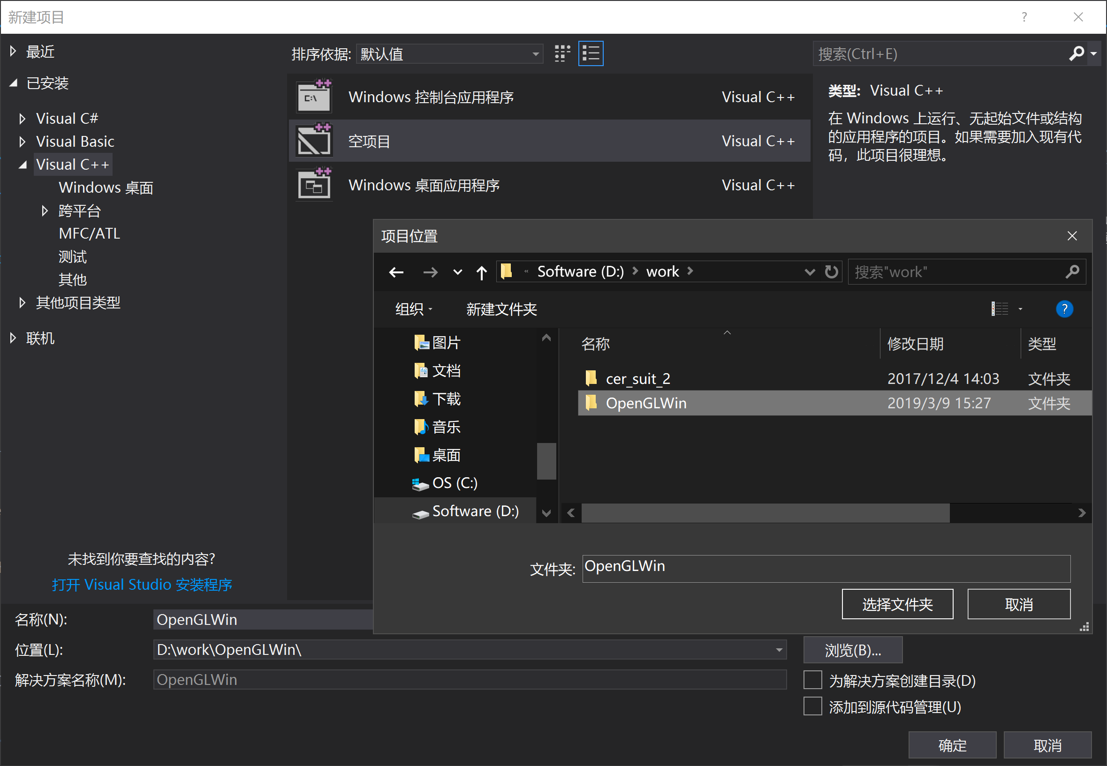Refresh the work folder view
The width and height of the screenshot is (1107, 766).
pyautogui.click(x=831, y=271)
